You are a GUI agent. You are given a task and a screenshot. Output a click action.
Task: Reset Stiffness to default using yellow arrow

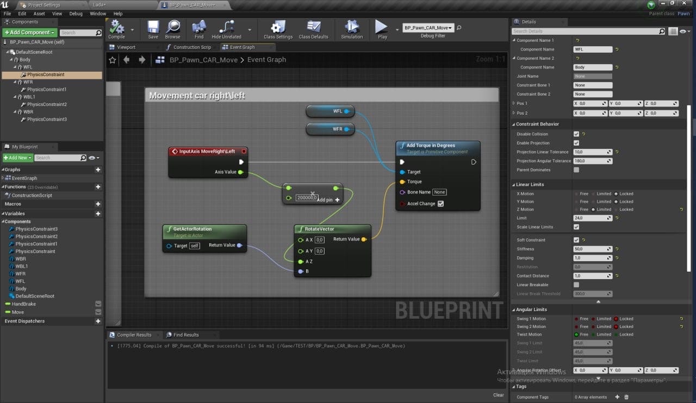point(618,249)
